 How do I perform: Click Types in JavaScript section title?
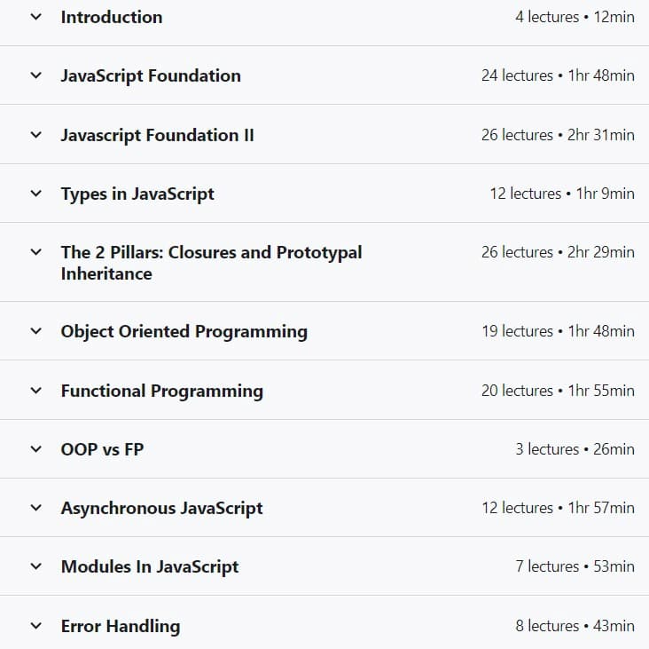pyautogui.click(x=137, y=194)
